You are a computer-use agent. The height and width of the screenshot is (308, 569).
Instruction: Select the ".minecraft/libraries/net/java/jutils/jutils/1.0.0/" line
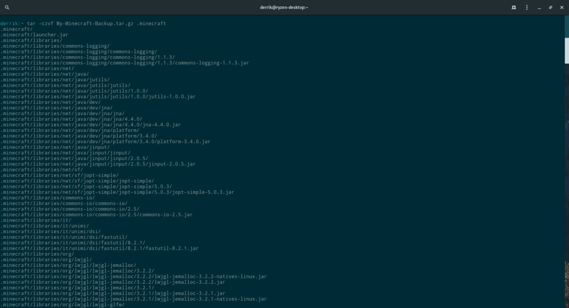click(x=74, y=91)
